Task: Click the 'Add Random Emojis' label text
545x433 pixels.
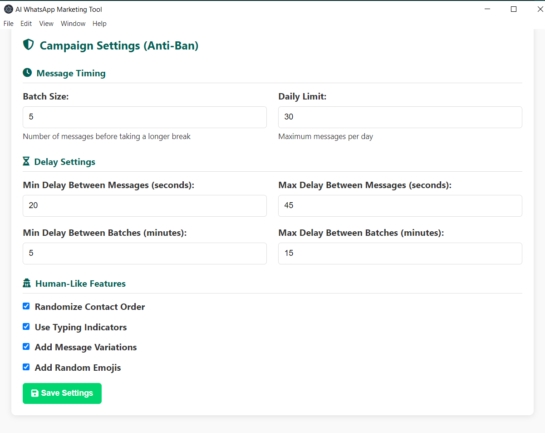Action: click(x=78, y=368)
